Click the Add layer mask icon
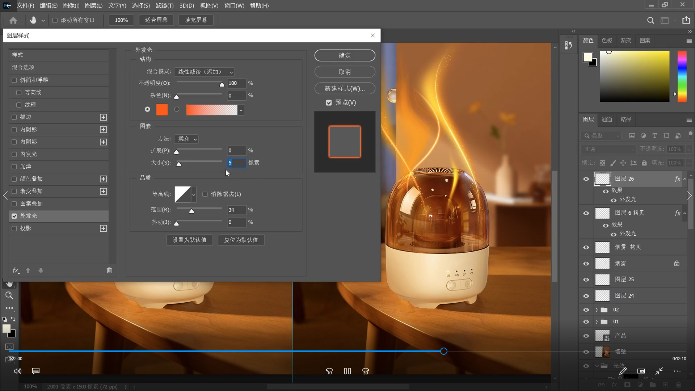The width and height of the screenshot is (695, 391). coord(626,386)
